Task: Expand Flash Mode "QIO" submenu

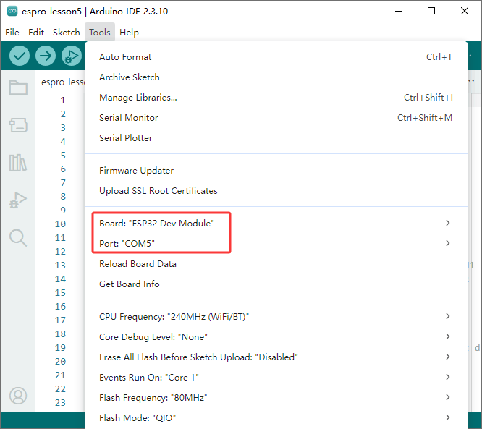Action: click(276, 418)
